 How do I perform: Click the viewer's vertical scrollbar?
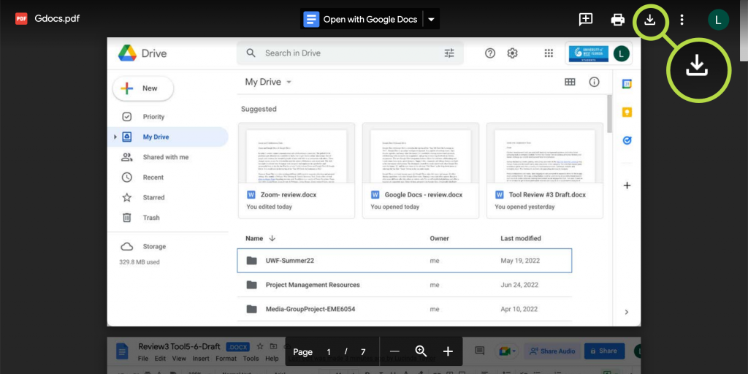click(x=744, y=31)
